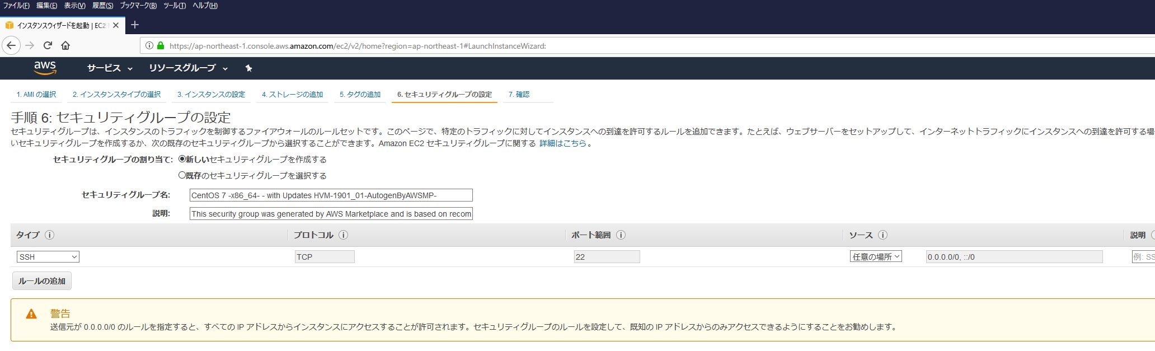1155x351 pixels.
Task: Click the port range field showing 22
Action: pos(607,257)
